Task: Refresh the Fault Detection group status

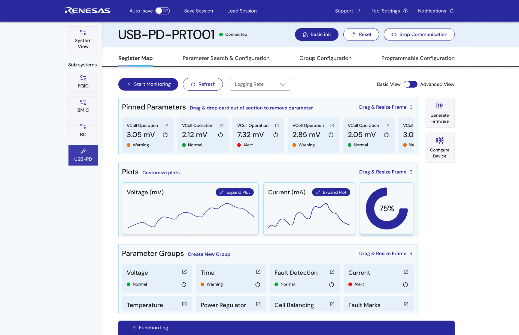Action: pos(332,284)
